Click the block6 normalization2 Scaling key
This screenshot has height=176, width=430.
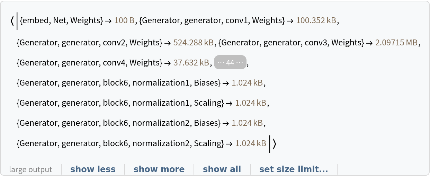pyautogui.click(x=120, y=143)
